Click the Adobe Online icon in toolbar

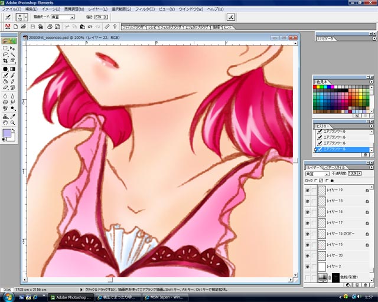[8, 27]
